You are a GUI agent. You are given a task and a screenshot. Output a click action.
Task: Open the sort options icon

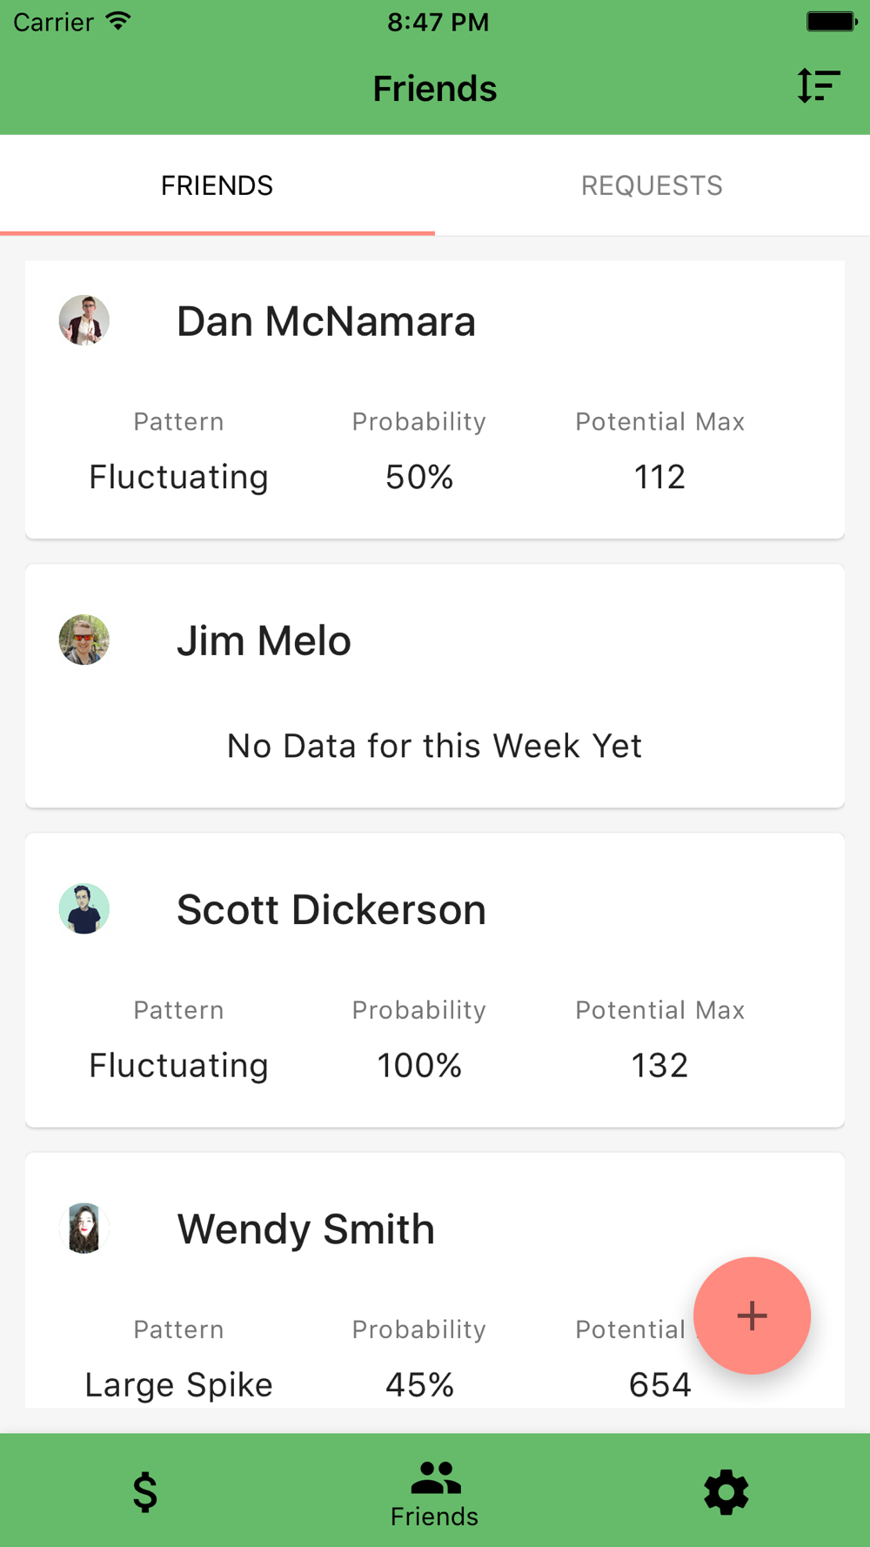(819, 86)
